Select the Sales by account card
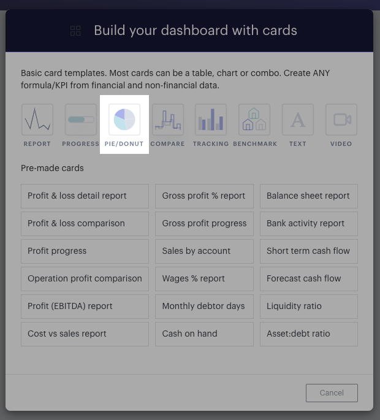 204,251
